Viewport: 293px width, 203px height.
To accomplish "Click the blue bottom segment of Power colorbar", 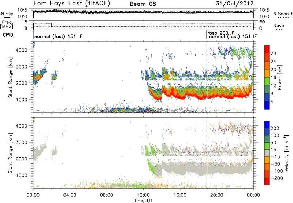I will pos(267,105).
